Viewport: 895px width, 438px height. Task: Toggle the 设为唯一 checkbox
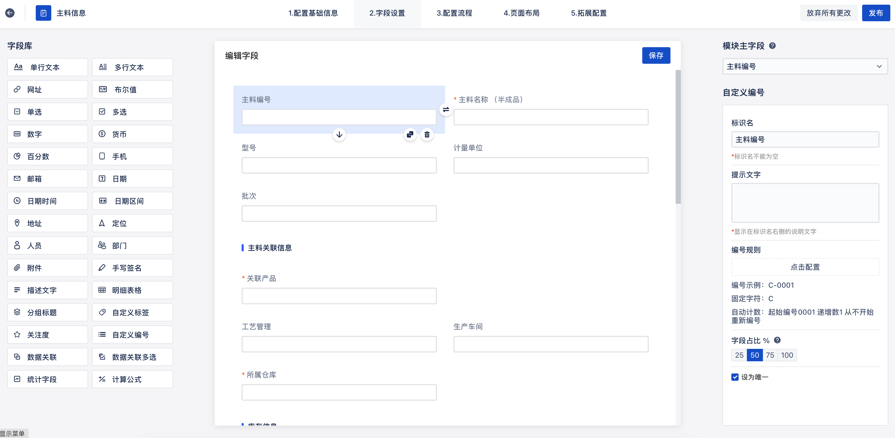pos(735,377)
